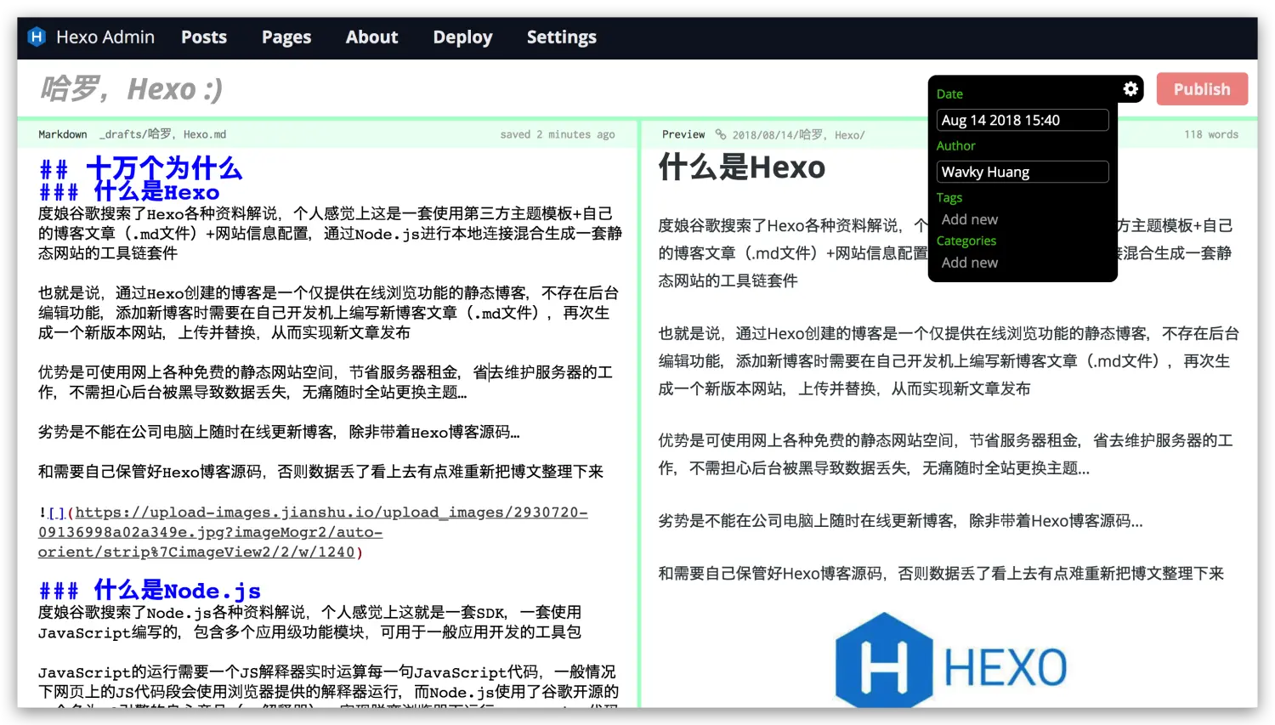Click the '什么是Hexo' heading in the preview
The height and width of the screenshot is (725, 1275).
tap(742, 167)
